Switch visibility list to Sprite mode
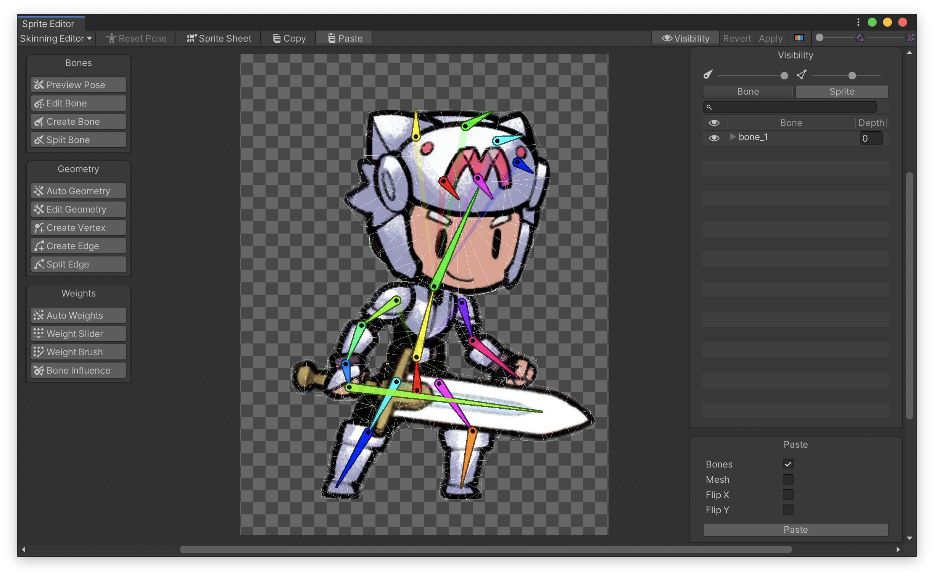Screen dimensions: 934x577 (841, 91)
